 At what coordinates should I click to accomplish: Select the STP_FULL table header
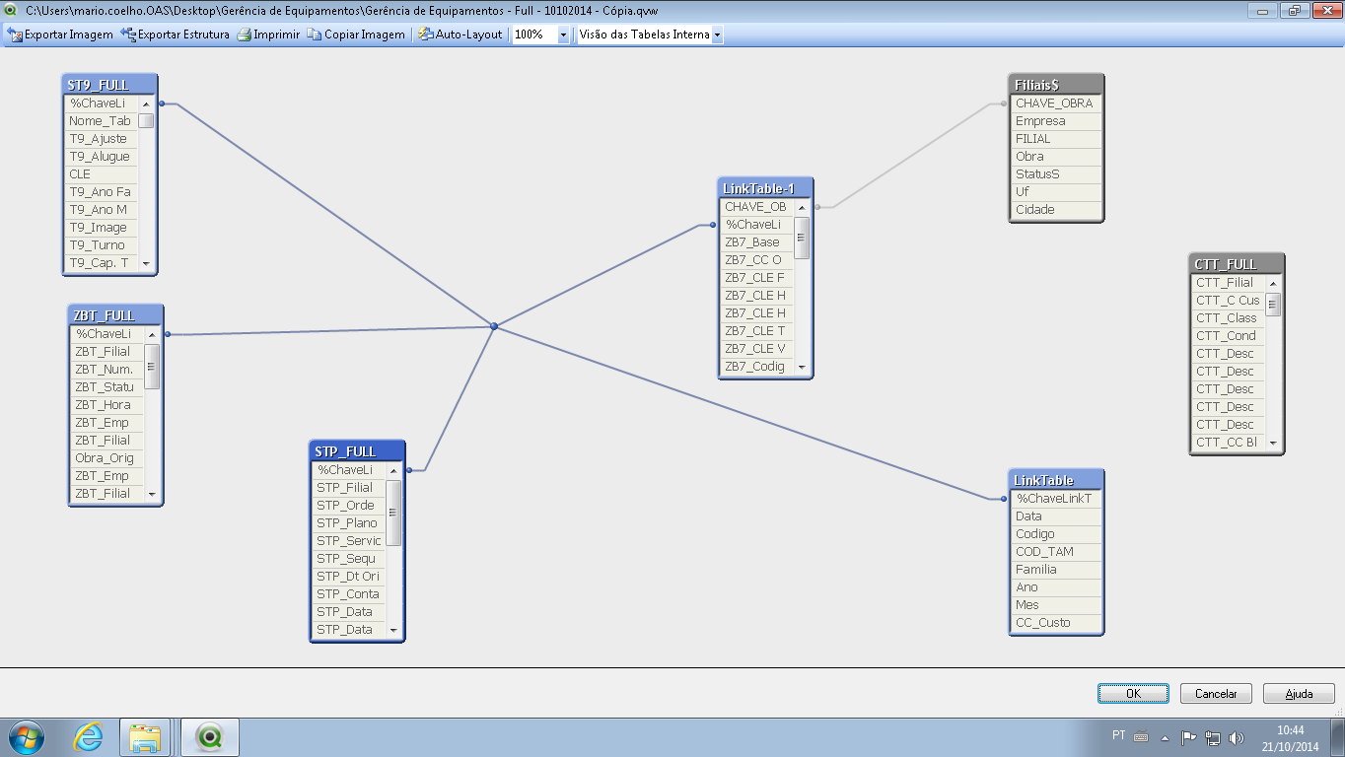357,451
